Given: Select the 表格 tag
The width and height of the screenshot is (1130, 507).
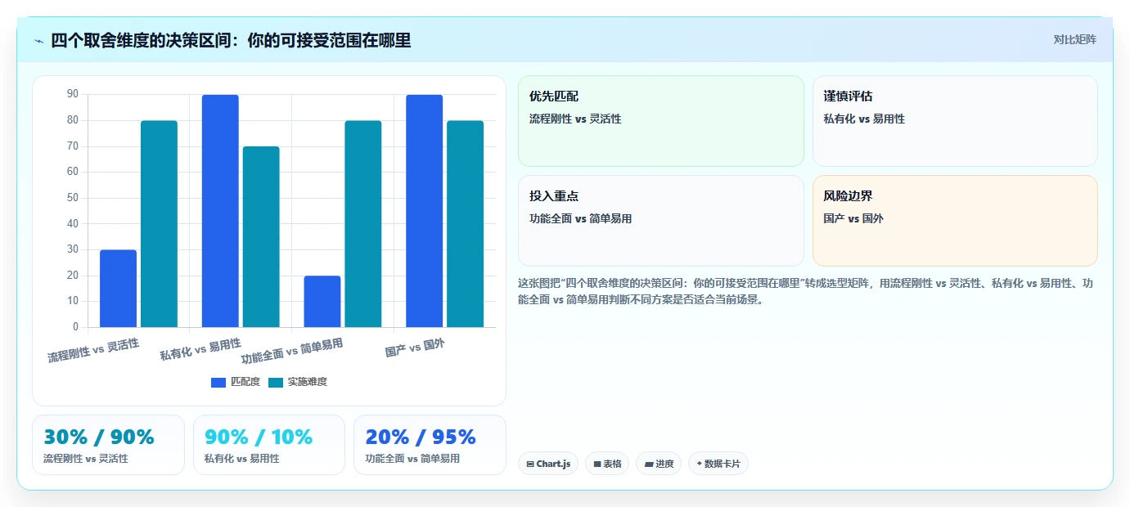Looking at the screenshot, I should click(607, 464).
